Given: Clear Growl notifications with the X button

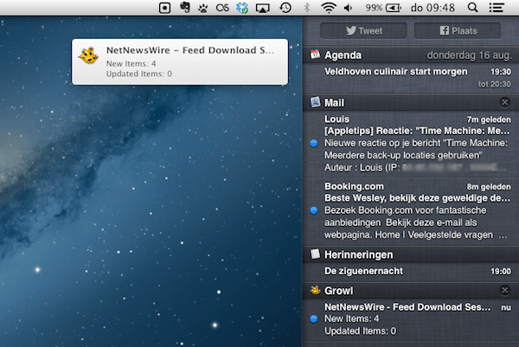Looking at the screenshot, I should point(504,291).
